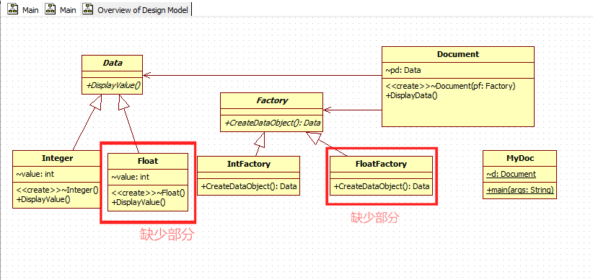Select +DisplayValue() operation in Data class
593x280 pixels.
tap(113, 85)
